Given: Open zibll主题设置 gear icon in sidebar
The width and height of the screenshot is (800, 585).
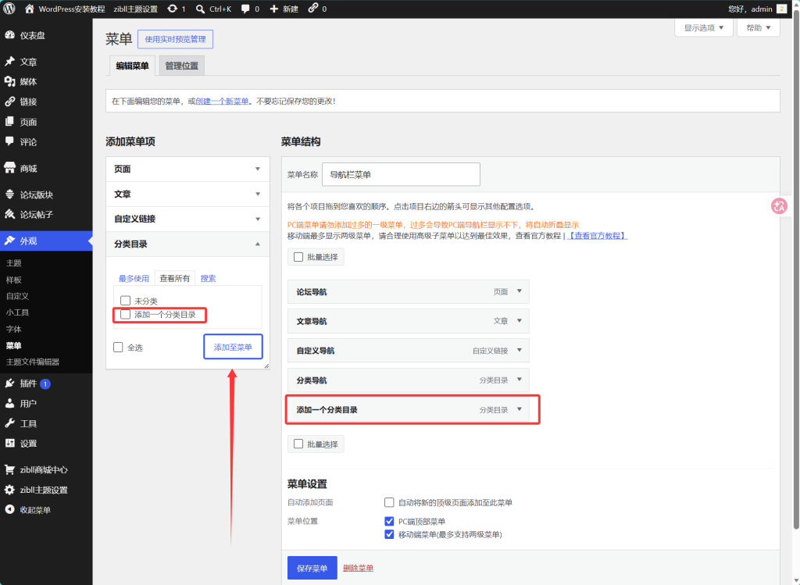Looking at the screenshot, I should (x=9, y=490).
